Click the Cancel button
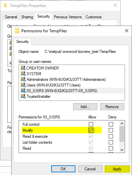The height and width of the screenshot is (175, 132). (90, 169)
